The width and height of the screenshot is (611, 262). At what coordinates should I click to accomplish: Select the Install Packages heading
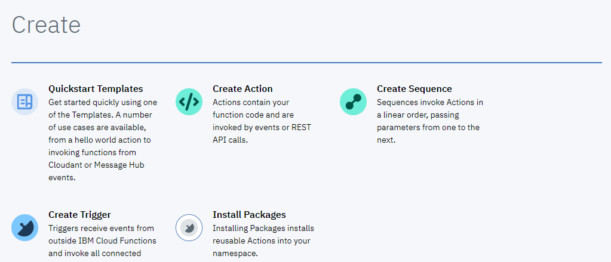pyautogui.click(x=249, y=215)
